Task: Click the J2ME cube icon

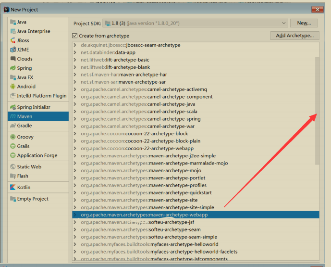Action: pyautogui.click(x=13, y=50)
